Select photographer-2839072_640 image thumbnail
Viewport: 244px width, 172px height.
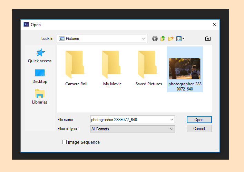pyautogui.click(x=185, y=68)
